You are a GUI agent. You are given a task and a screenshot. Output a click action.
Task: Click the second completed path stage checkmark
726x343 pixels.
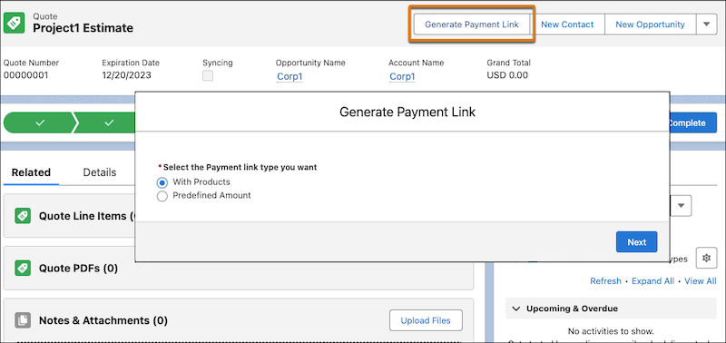[x=109, y=122]
